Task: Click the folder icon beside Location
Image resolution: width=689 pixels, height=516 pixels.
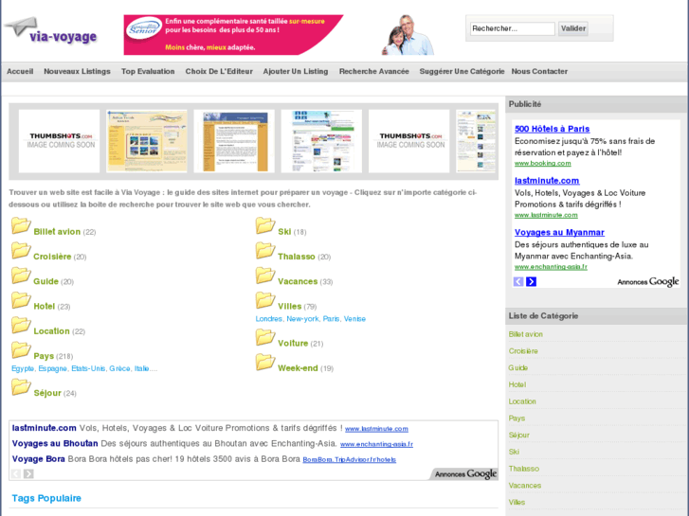Action: [x=21, y=325]
